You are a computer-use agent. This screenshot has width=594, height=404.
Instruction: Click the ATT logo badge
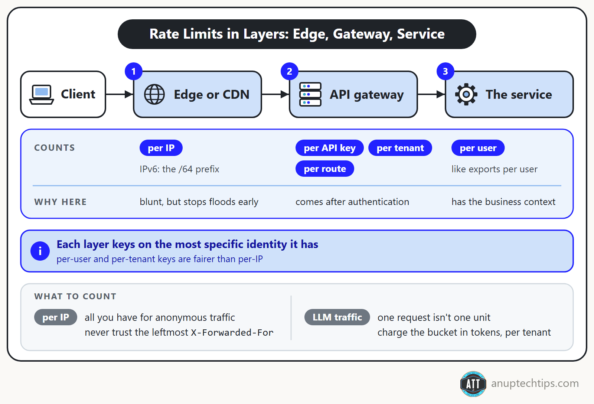(x=473, y=384)
